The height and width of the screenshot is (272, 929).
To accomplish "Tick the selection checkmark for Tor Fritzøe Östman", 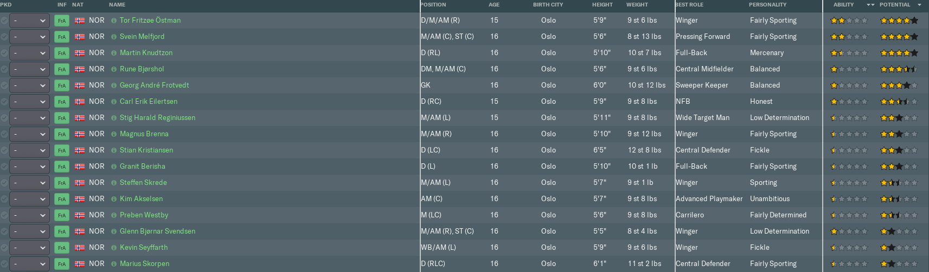I will tap(4, 21).
